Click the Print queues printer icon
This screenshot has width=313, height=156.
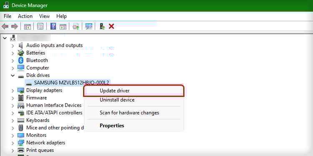[x=21, y=150]
